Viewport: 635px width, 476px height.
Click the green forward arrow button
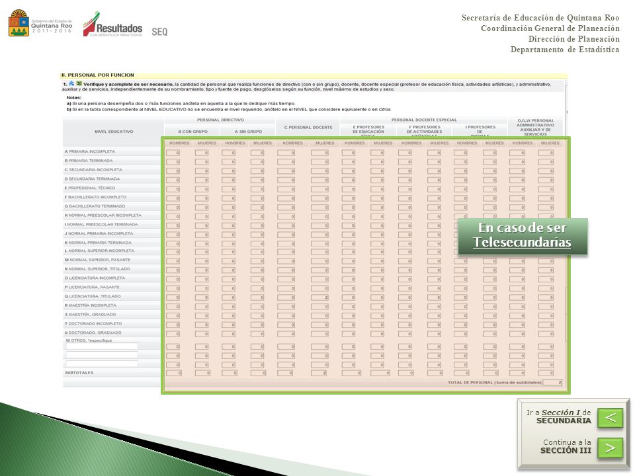[x=610, y=448]
